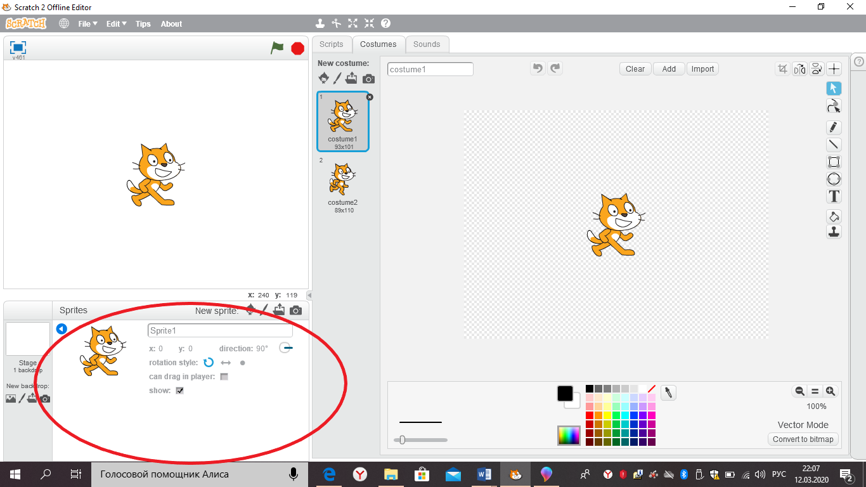Screen dimensions: 866x487
Task: Toggle the show sprite checkbox
Action: 179,391
